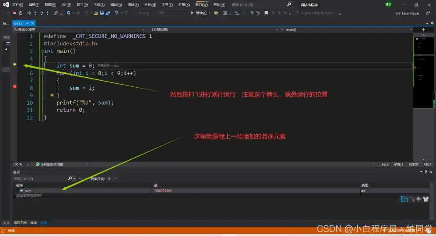Viewport: 436px width, 236px height.
Task: Open the search depth dropdown
Action: (115, 178)
